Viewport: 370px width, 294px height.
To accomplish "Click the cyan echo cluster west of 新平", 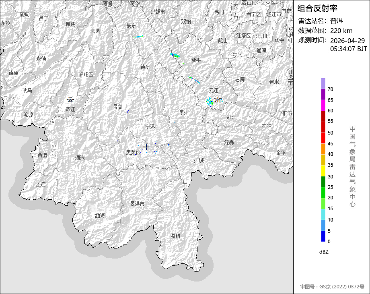I will click(175, 55).
